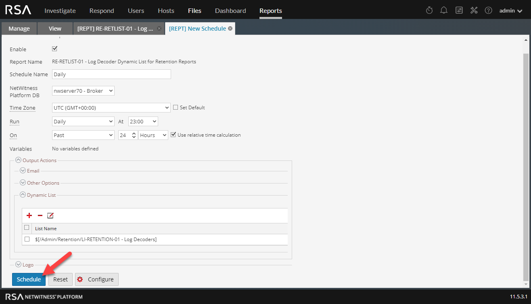The width and height of the screenshot is (531, 304).
Task: Go to the Investigate menu
Action: click(60, 11)
